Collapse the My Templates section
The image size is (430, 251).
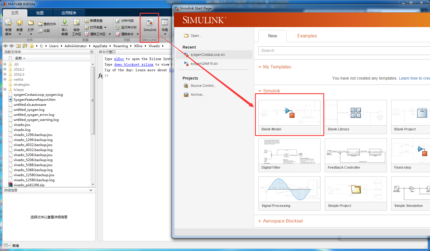pos(260,67)
